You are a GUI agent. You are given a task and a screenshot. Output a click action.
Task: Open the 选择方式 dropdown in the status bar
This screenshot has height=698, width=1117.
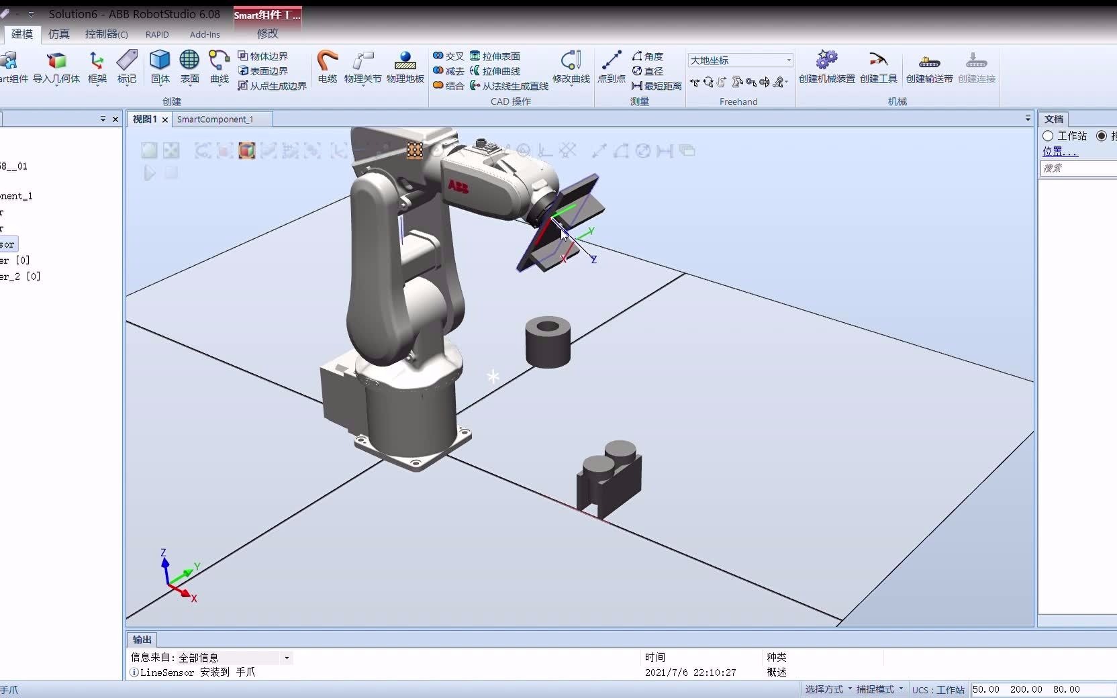click(828, 689)
